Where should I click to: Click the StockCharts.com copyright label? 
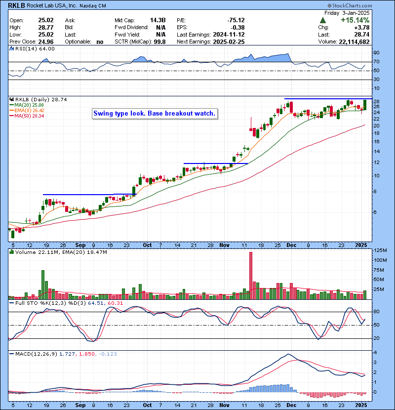coord(350,5)
